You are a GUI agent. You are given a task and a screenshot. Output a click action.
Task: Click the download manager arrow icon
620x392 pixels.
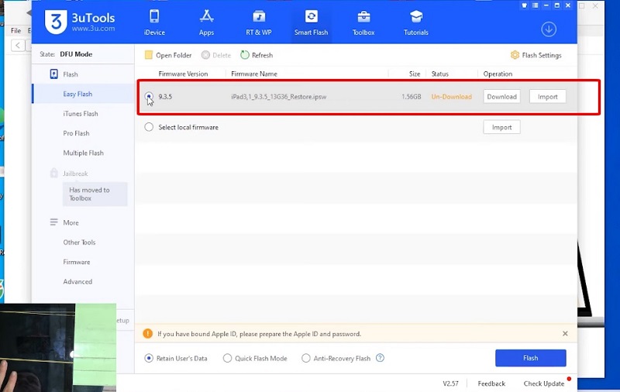[x=549, y=29]
